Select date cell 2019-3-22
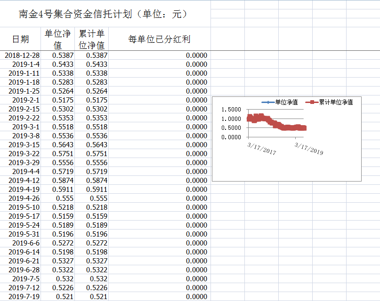 point(20,154)
